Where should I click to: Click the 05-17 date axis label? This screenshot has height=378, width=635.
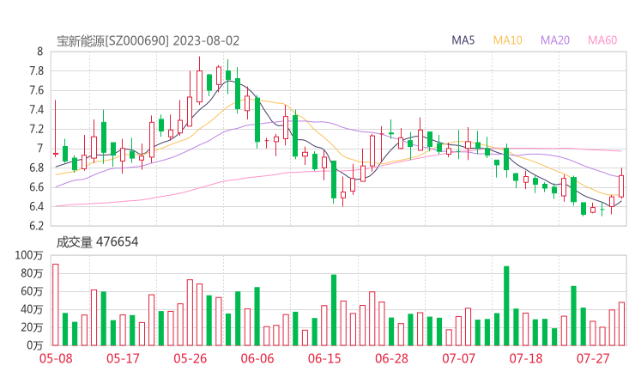[x=123, y=358]
